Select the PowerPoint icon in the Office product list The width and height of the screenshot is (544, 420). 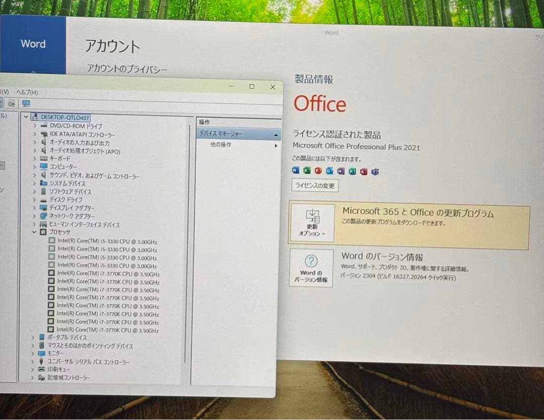[318, 171]
